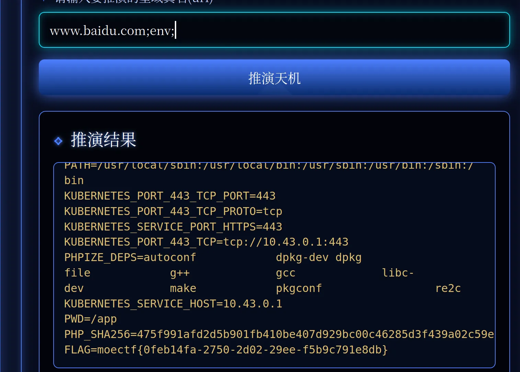The width and height of the screenshot is (520, 372).
Task: Click the PHP_SHA256 line in output
Action: point(279,334)
